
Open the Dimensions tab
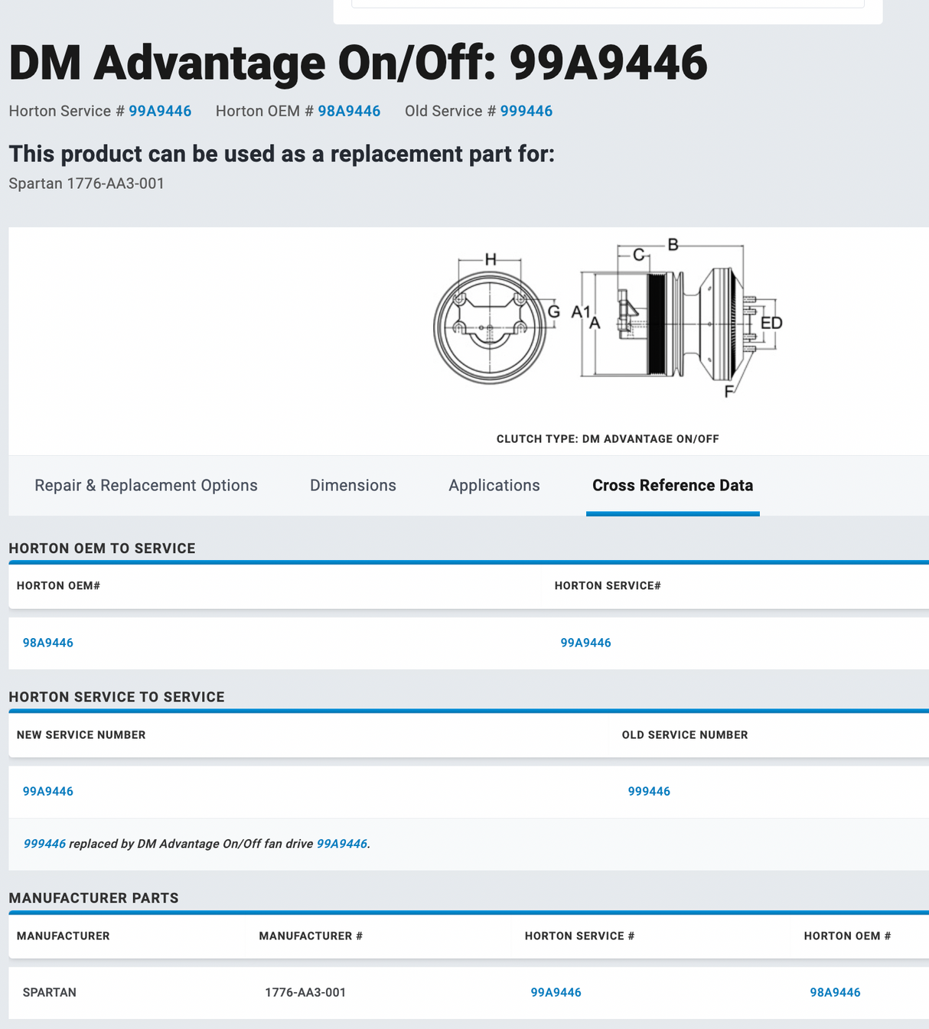pyautogui.click(x=353, y=485)
